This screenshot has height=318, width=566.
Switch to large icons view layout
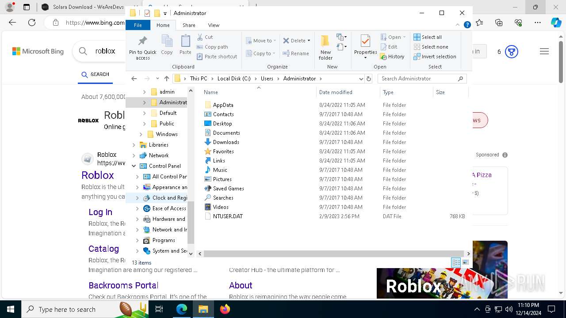tap(466, 262)
